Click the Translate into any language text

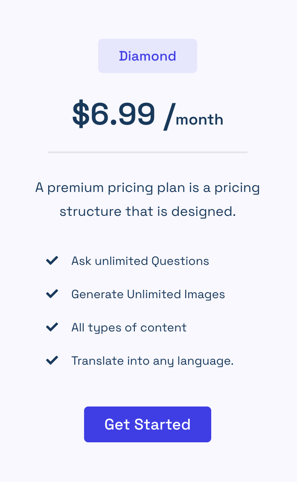[152, 360]
